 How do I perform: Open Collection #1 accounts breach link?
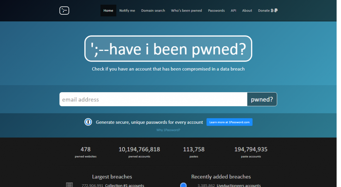click(125, 185)
